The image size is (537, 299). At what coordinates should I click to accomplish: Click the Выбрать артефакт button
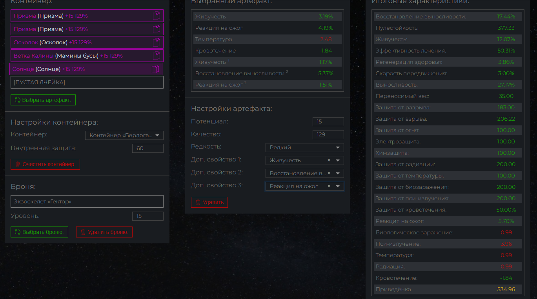pos(43,100)
